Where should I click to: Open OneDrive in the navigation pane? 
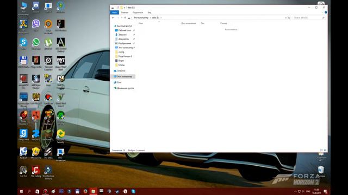(120, 71)
